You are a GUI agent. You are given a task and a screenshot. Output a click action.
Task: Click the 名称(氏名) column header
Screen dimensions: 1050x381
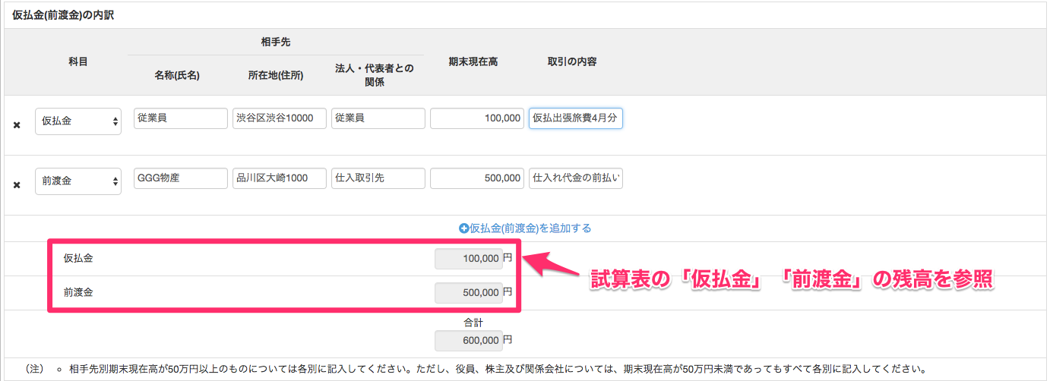176,75
